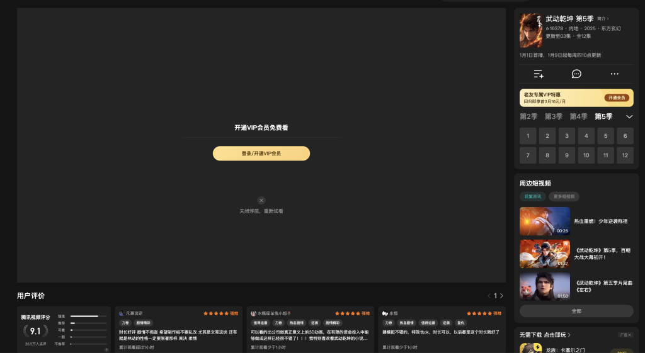Open the 01:37 short video thumbnail
Image resolution: width=645 pixels, height=353 pixels.
[x=545, y=254]
